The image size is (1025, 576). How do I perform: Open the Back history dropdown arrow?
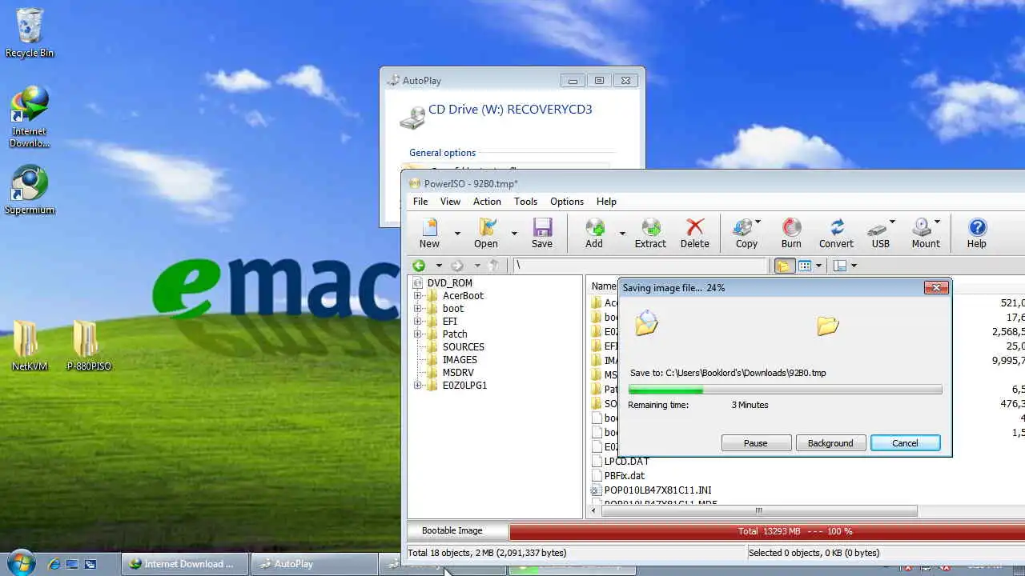[438, 266]
